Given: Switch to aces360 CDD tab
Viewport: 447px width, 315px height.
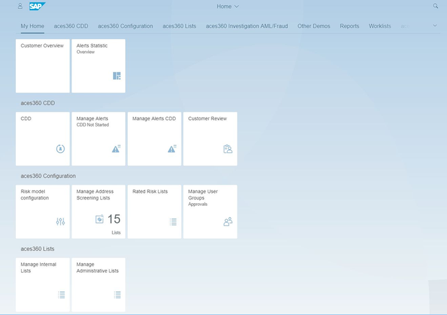Looking at the screenshot, I should point(71,26).
